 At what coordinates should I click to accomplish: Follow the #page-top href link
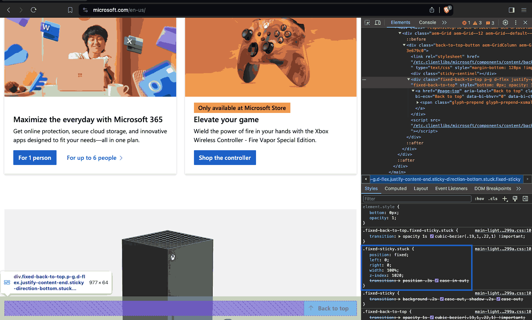(449, 91)
